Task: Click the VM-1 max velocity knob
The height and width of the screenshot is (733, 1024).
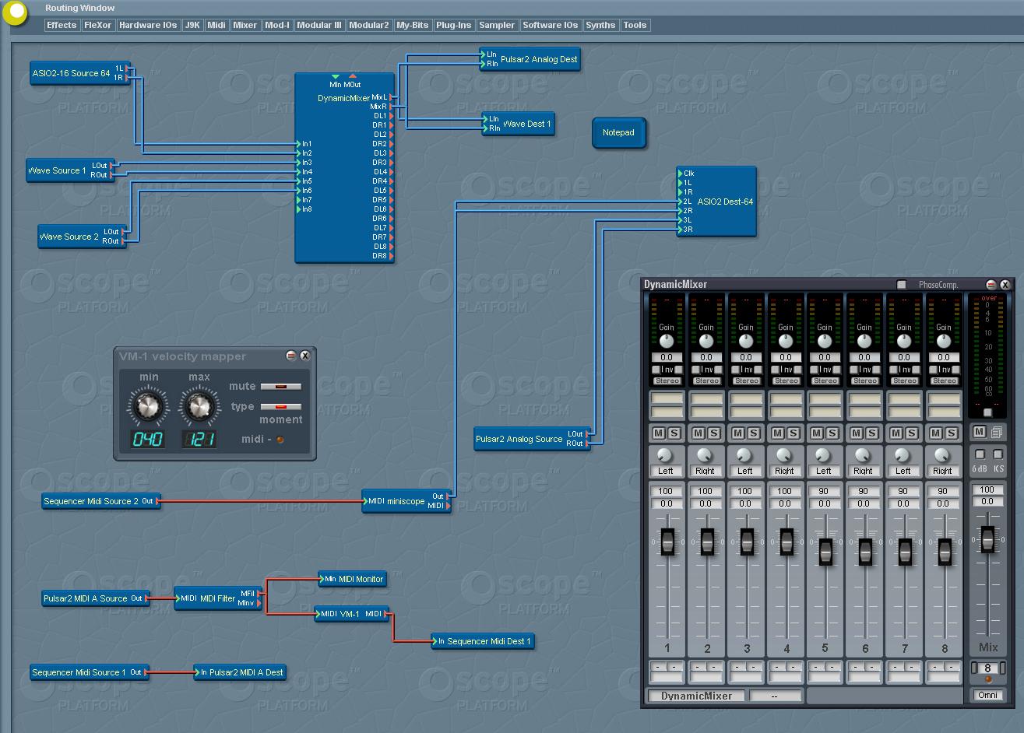Action: tap(199, 405)
